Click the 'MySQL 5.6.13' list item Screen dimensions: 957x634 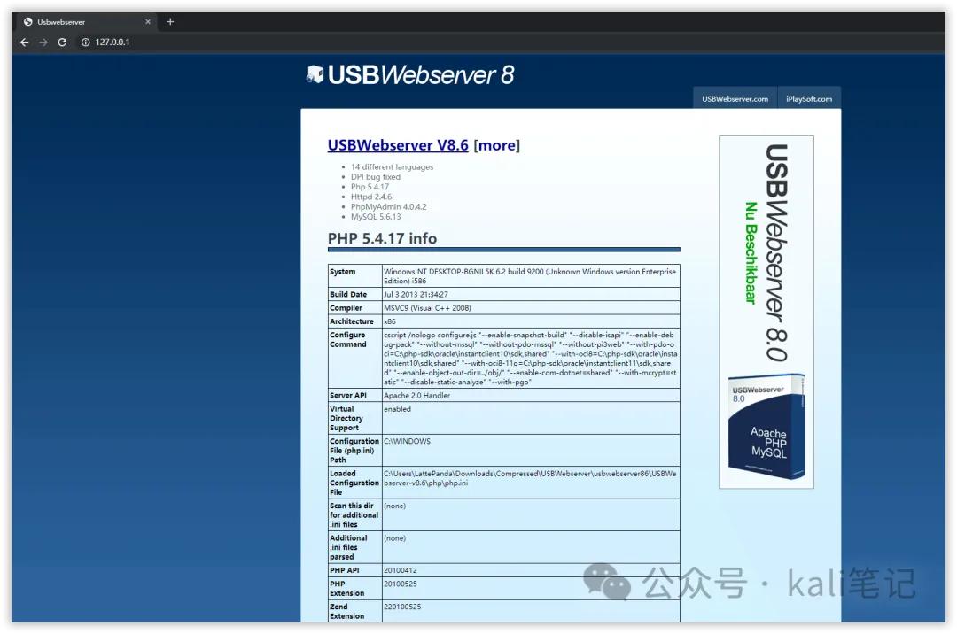[x=376, y=216]
